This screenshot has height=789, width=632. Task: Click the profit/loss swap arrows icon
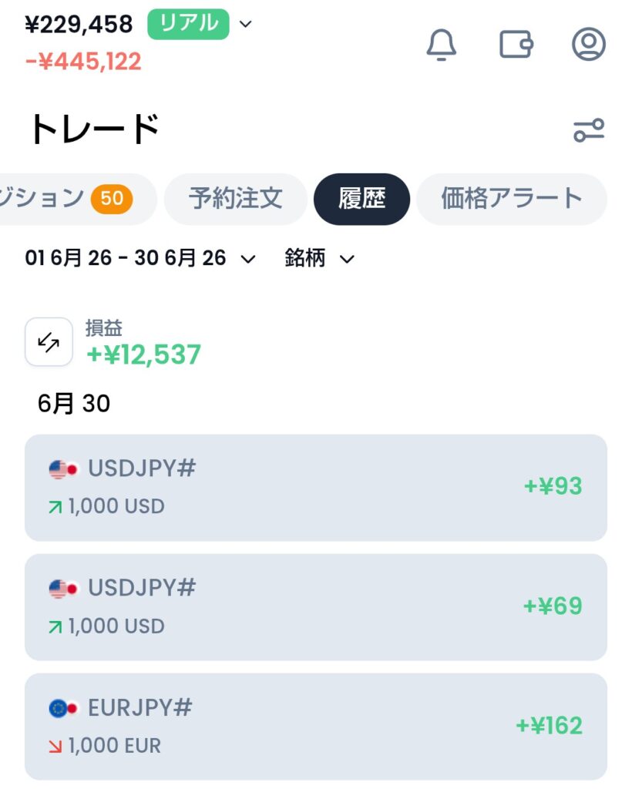pyautogui.click(x=49, y=342)
